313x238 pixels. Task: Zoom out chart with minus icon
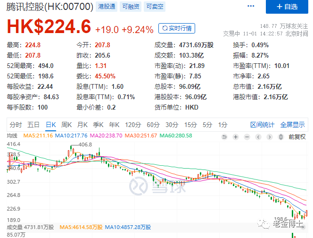247,137
